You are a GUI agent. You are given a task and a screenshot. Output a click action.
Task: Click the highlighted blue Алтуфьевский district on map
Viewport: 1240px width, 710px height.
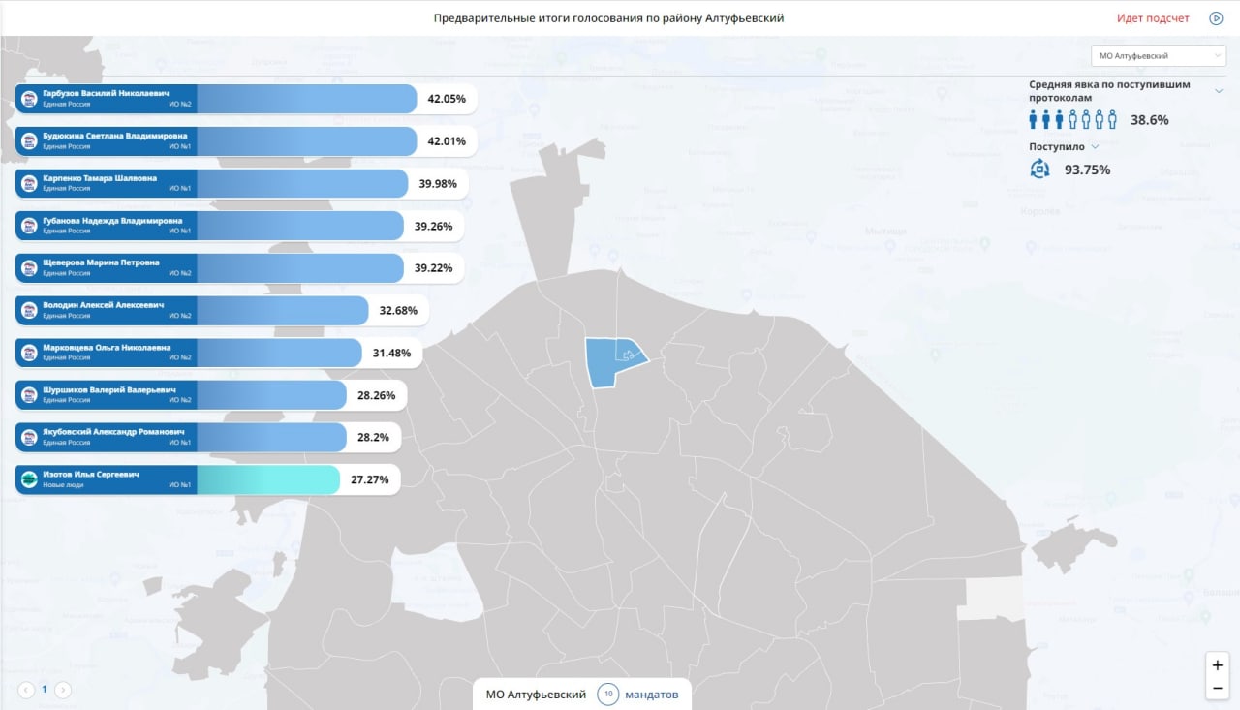coord(610,362)
